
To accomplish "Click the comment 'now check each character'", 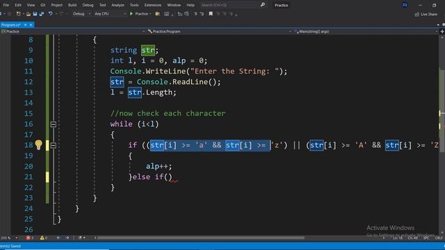I will click(x=168, y=113).
